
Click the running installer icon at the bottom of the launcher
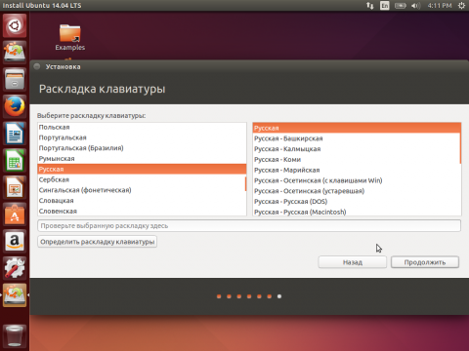(x=15, y=295)
